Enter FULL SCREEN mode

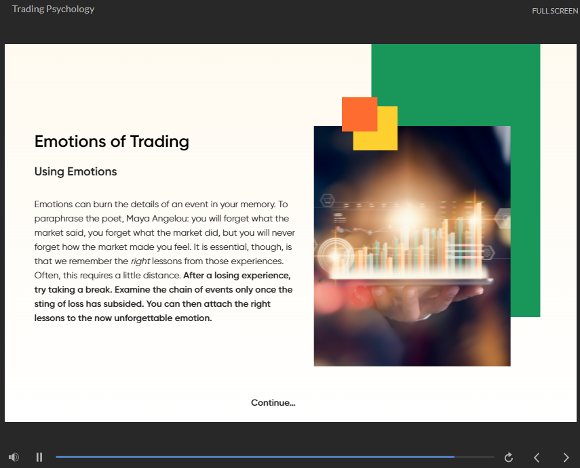pyautogui.click(x=555, y=11)
